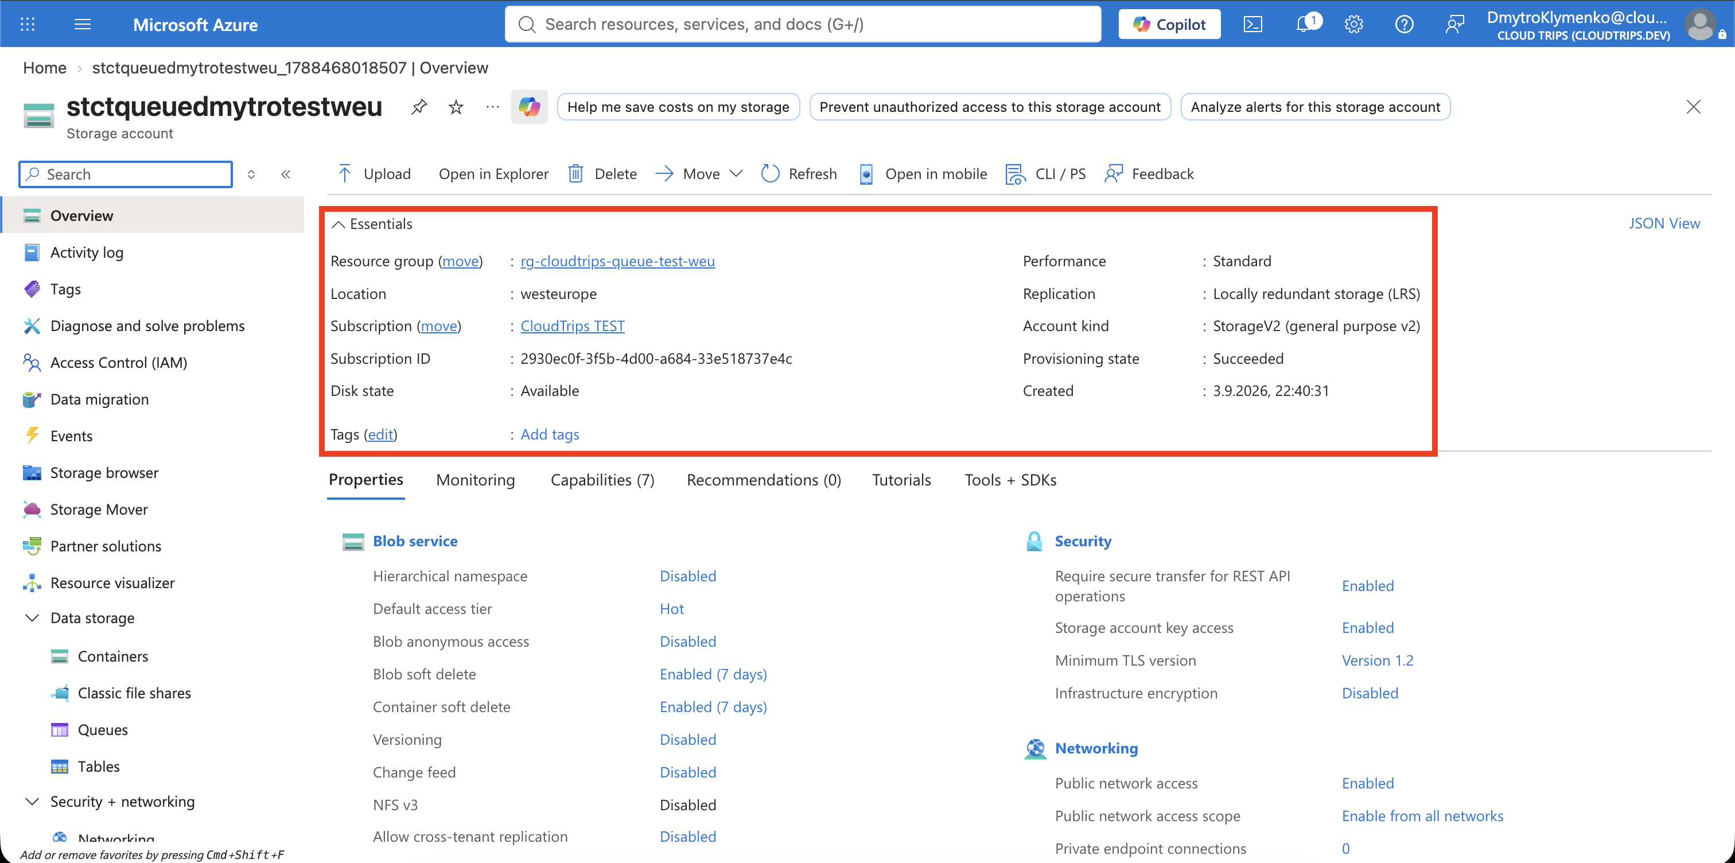Screen dimensions: 1735x863
Task: Collapse the Security + networking group
Action: click(x=32, y=802)
